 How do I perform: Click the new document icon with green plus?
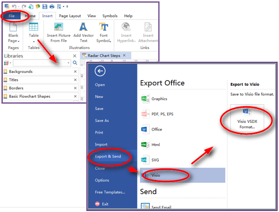(x=31, y=7)
